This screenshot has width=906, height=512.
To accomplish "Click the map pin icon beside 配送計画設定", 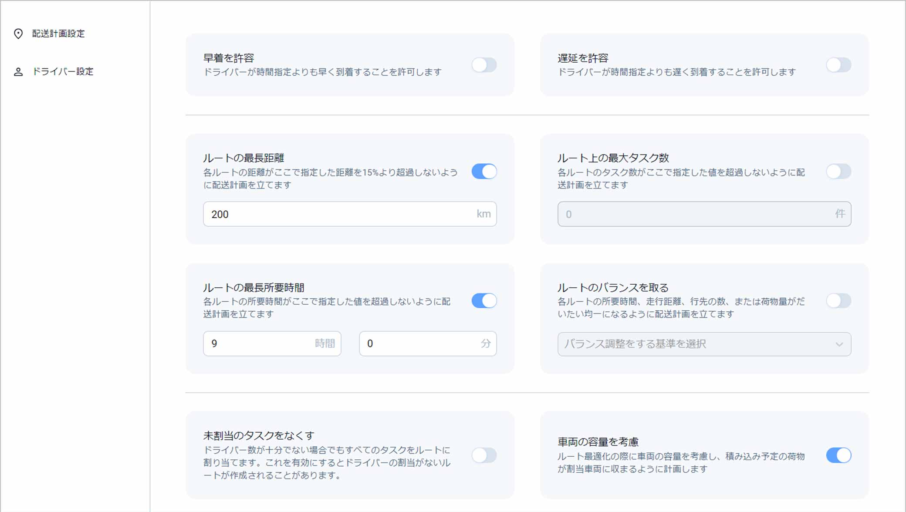I will pos(18,34).
